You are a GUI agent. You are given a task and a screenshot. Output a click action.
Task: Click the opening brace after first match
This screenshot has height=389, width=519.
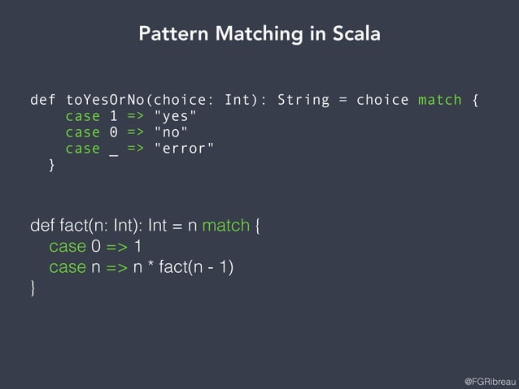tap(475, 101)
